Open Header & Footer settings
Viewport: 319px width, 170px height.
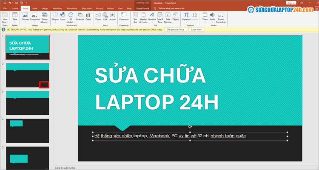(143, 17)
